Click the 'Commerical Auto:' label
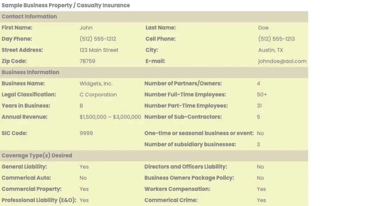Image resolution: width=367 pixels, height=206 pixels. [x=26, y=178]
